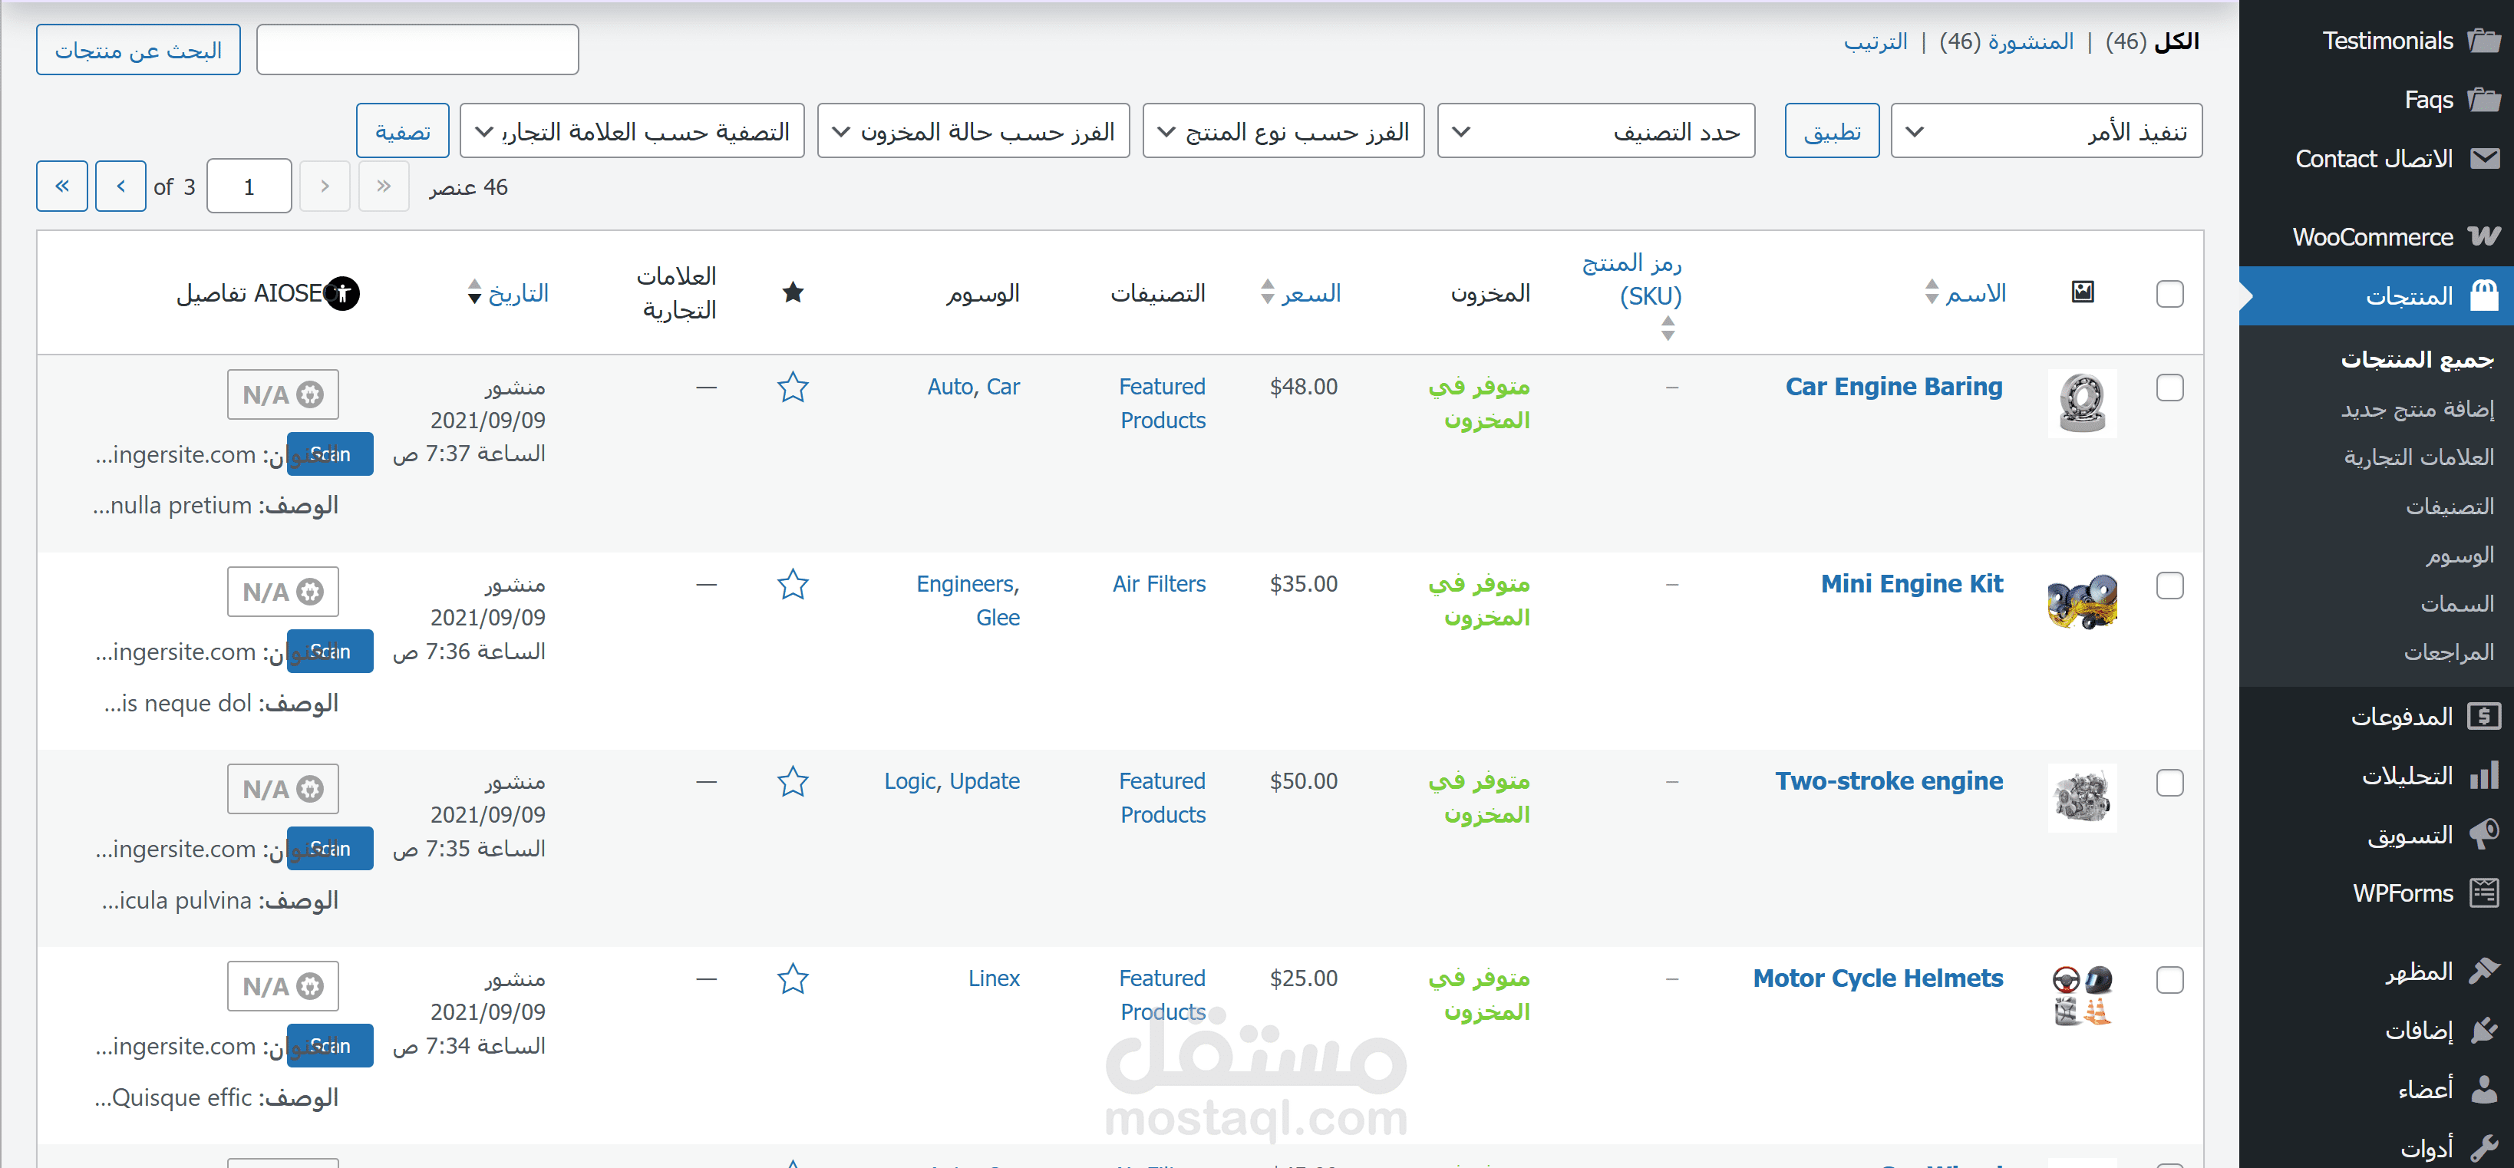
Task: Open the تنفيذ الأمر bulk actions dropdown
Action: pos(2046,130)
